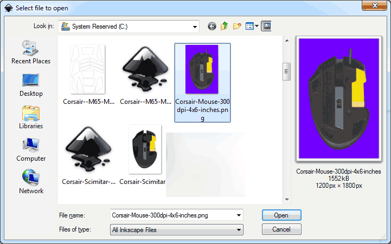Expand the Look in drive dropdown
This screenshot has height=244, width=391.
pyautogui.click(x=195, y=27)
